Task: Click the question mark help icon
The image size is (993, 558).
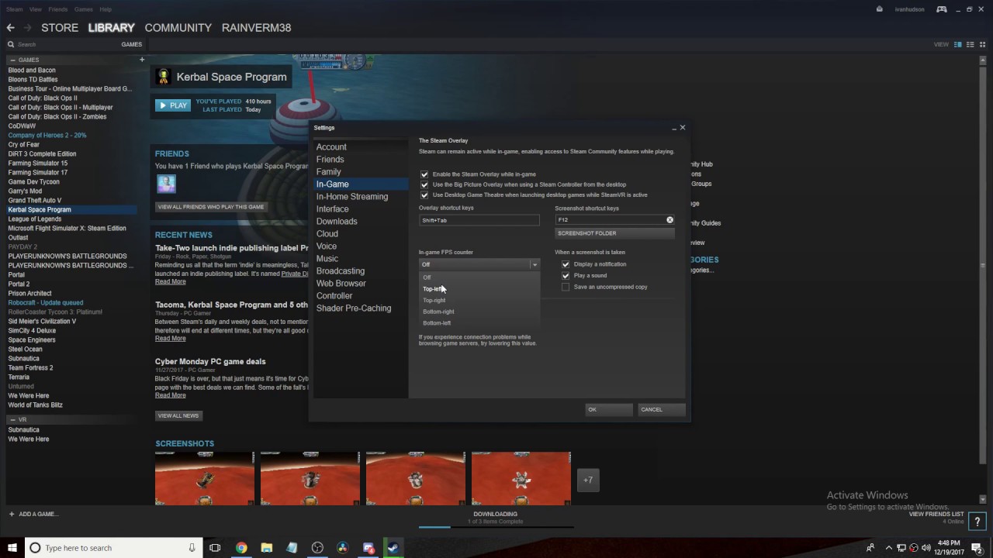Action: (x=977, y=521)
